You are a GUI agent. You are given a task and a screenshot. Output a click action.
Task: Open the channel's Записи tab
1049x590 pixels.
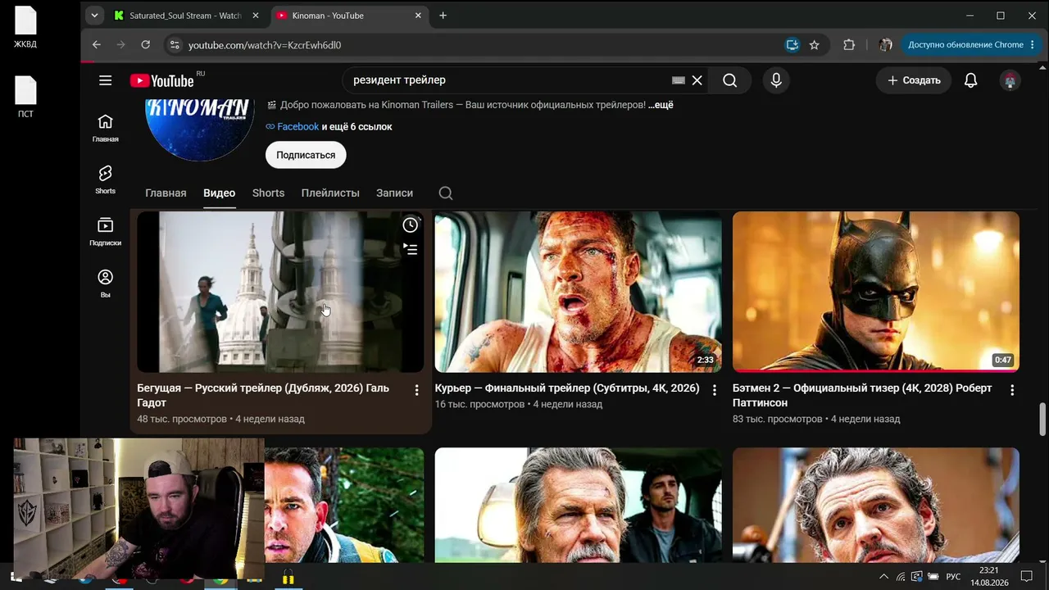coord(394,193)
